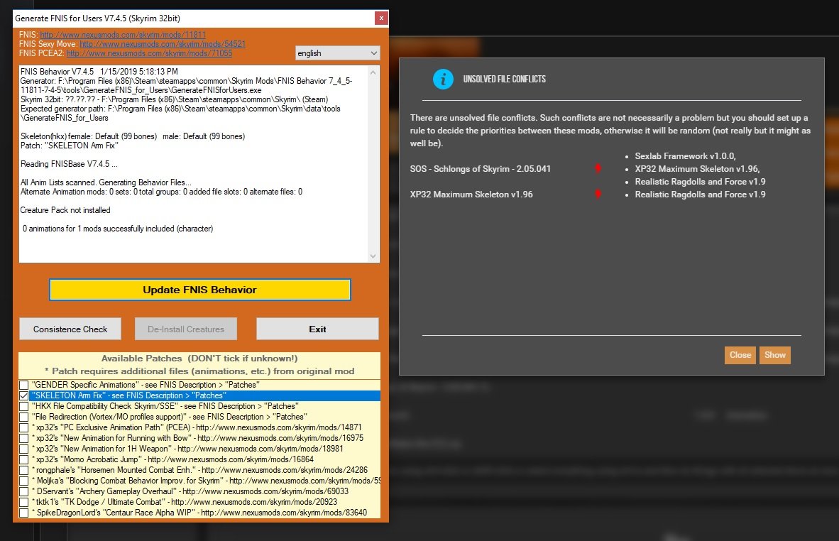
Task: Run the Consistence Check
Action: (70, 329)
